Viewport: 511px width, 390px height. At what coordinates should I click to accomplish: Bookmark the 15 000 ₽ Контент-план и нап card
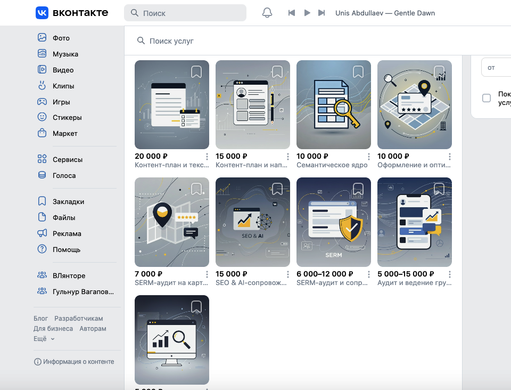click(277, 72)
